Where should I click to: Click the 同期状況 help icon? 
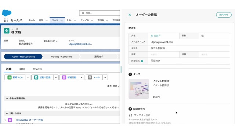click(142, 61)
